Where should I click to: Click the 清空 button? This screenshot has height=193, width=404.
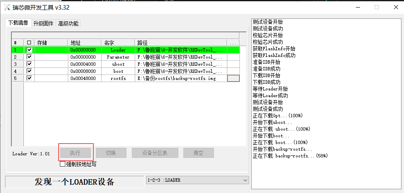point(198,153)
